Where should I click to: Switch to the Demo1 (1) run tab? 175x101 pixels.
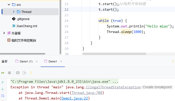[26, 61]
